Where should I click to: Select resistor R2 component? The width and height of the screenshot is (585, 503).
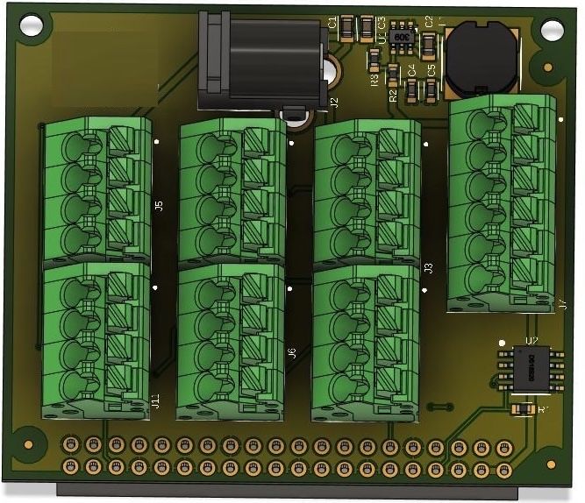pos(393,75)
